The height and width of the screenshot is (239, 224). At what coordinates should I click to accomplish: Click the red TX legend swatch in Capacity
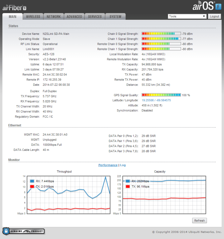[128, 186]
